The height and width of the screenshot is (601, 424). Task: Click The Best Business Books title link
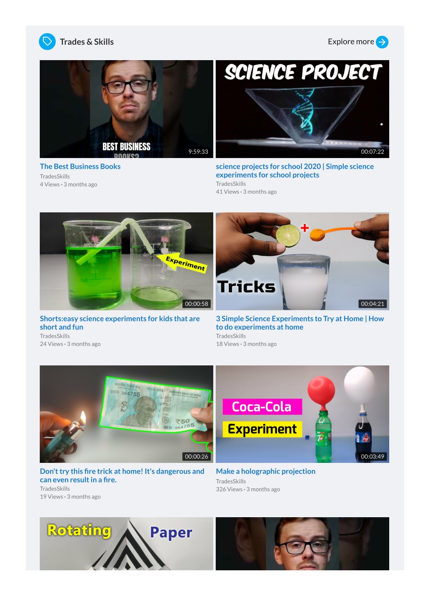[80, 166]
